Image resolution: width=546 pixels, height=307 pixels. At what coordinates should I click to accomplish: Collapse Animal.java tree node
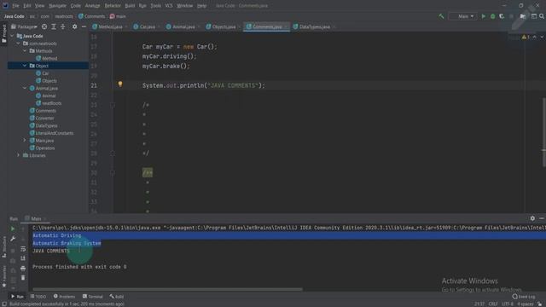25,89
